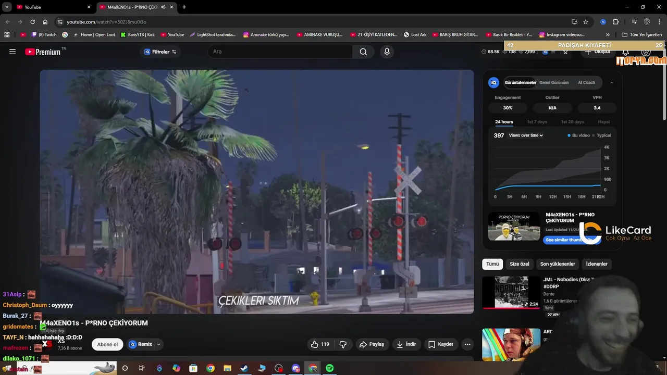The height and width of the screenshot is (375, 667).
Task: Save the video with Kaydet
Action: pyautogui.click(x=440, y=344)
